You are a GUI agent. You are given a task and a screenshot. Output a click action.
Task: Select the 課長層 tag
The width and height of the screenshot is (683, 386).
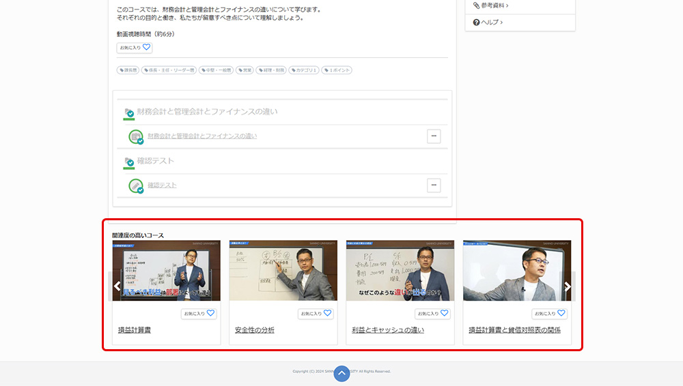pos(128,70)
